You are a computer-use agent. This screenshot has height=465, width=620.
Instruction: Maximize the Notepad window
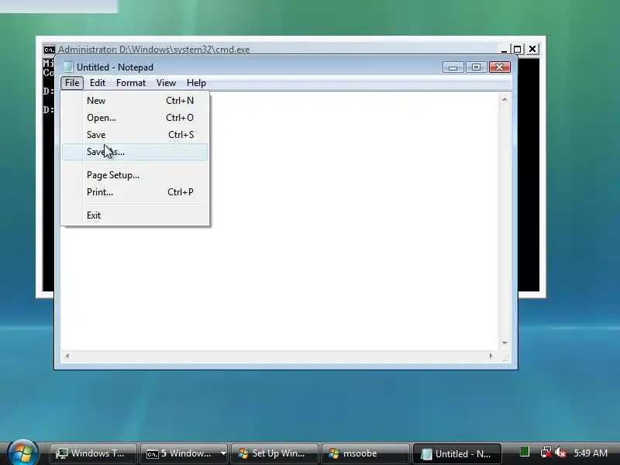[476, 67]
